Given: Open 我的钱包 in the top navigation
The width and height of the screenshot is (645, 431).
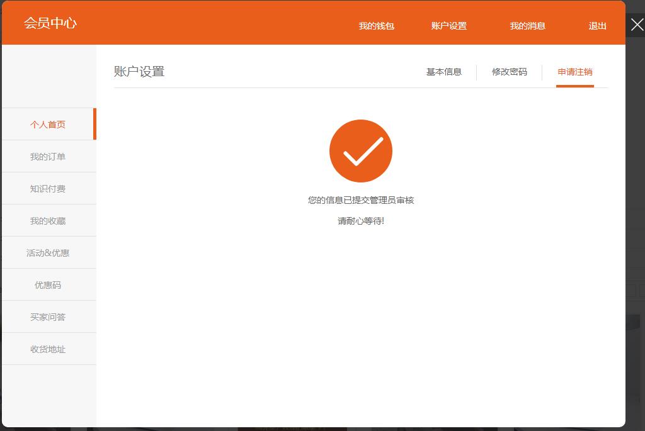Looking at the screenshot, I should coord(376,26).
